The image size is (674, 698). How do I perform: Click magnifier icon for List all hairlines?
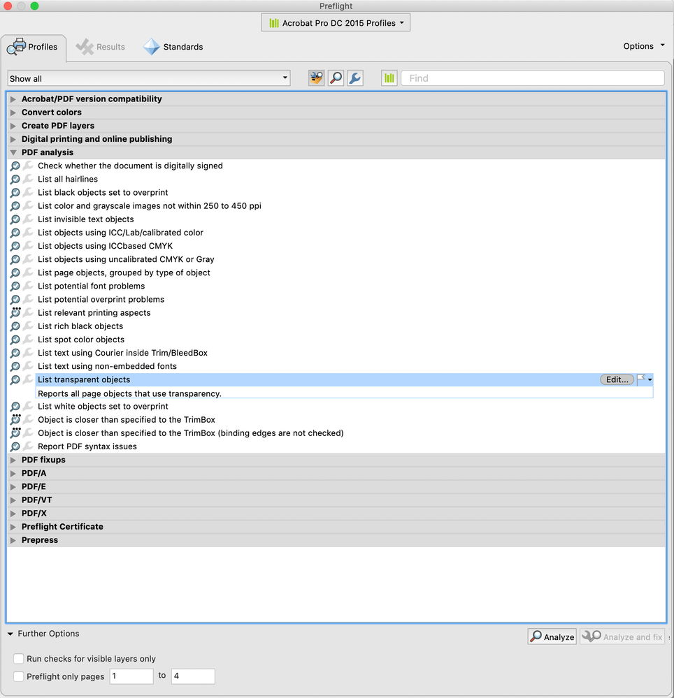point(15,179)
